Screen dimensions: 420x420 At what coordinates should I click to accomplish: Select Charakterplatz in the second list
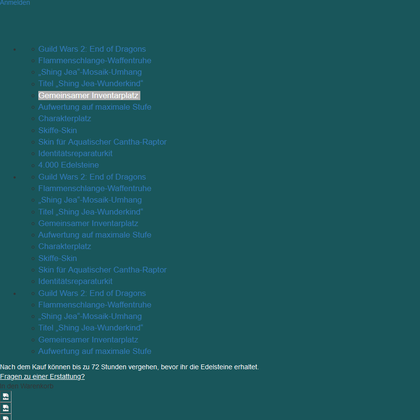[65, 247]
